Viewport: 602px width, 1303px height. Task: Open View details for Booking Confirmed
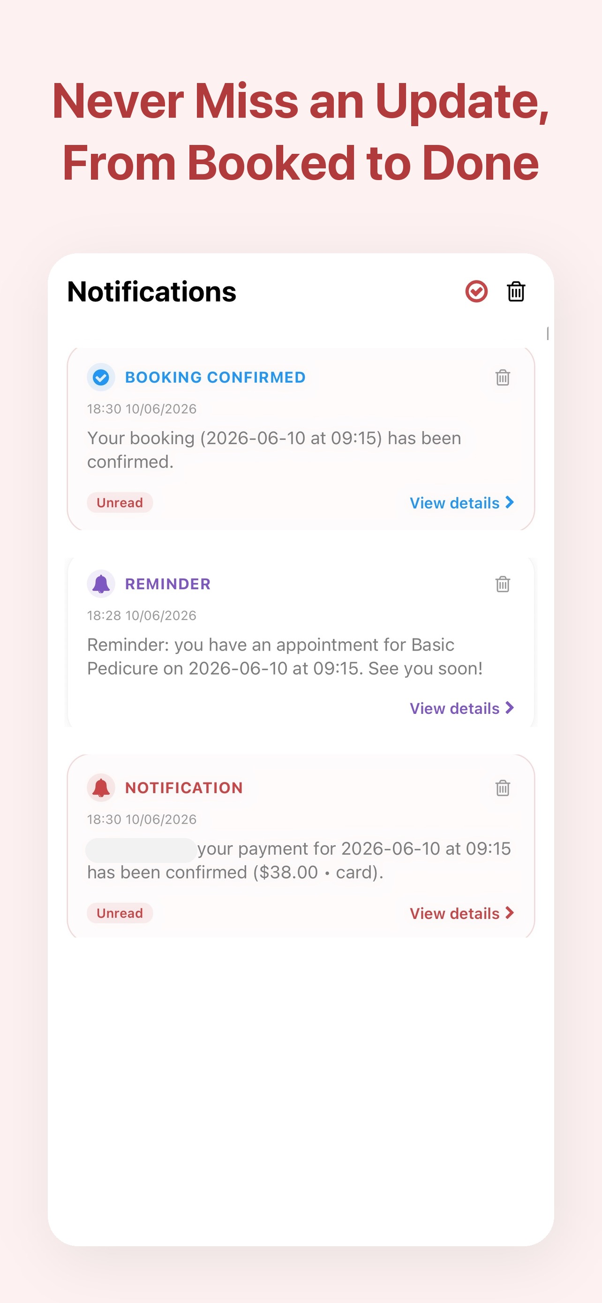(454, 503)
